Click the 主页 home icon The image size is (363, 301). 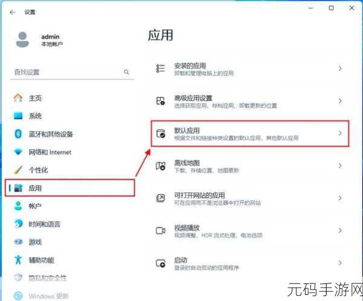click(x=18, y=98)
